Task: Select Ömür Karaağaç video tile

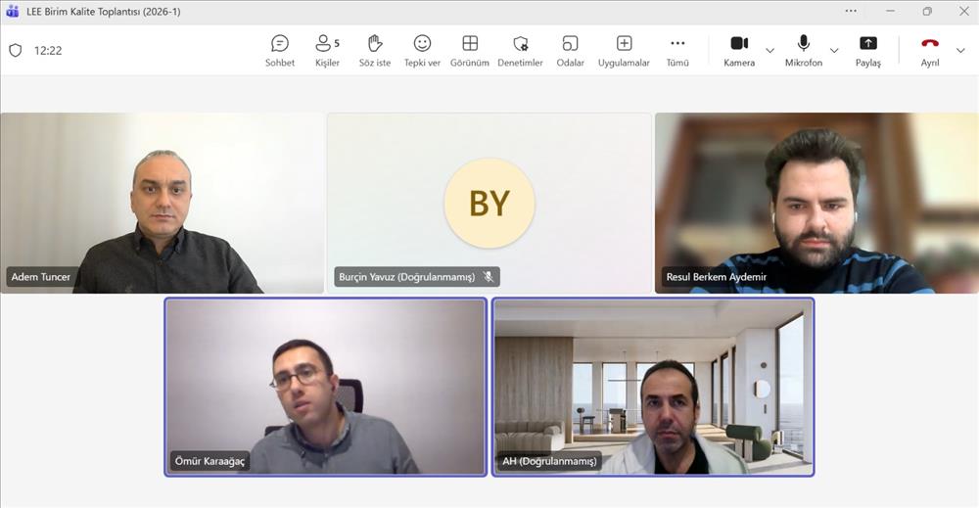Action: (x=325, y=387)
